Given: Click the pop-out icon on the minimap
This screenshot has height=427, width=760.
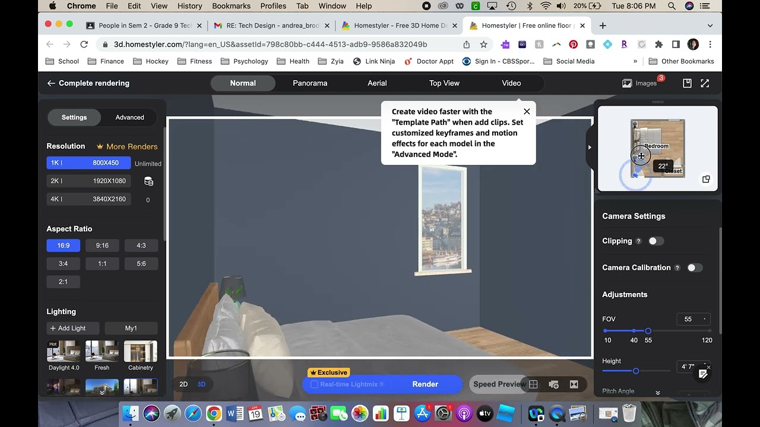Looking at the screenshot, I should [x=706, y=179].
